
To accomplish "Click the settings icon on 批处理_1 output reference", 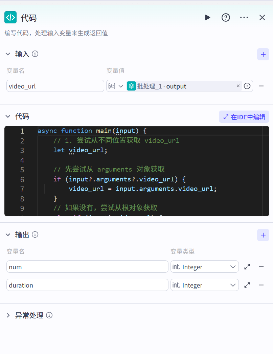I will [x=247, y=86].
